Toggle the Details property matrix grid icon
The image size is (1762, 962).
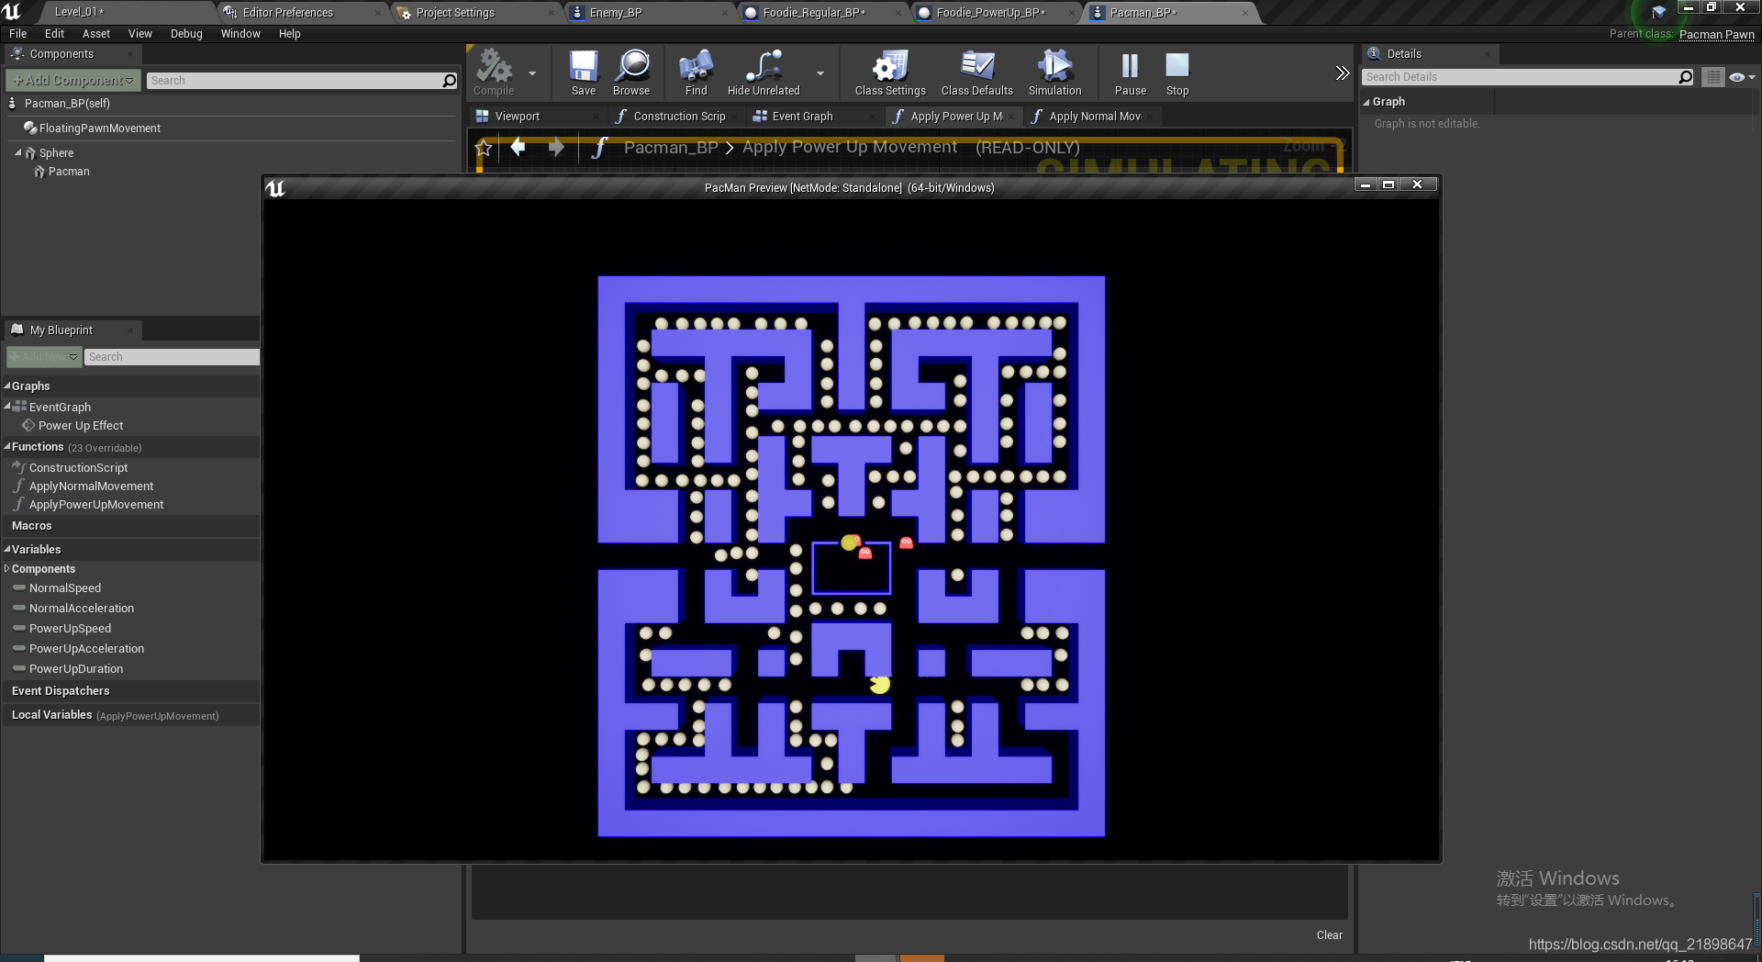(x=1712, y=77)
